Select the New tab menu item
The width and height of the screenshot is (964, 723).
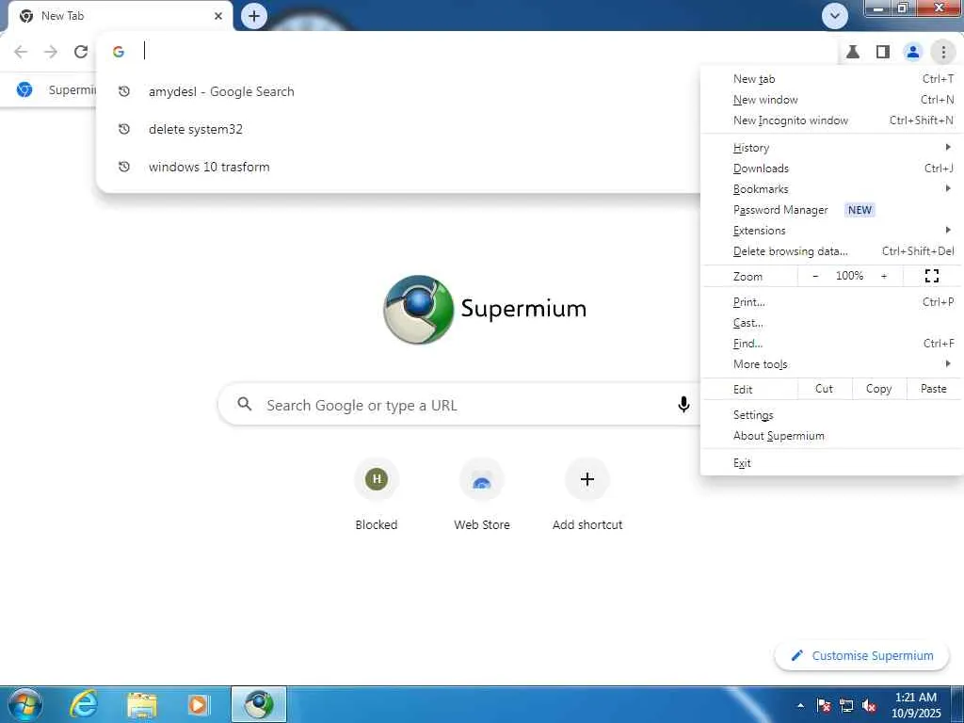(832, 79)
